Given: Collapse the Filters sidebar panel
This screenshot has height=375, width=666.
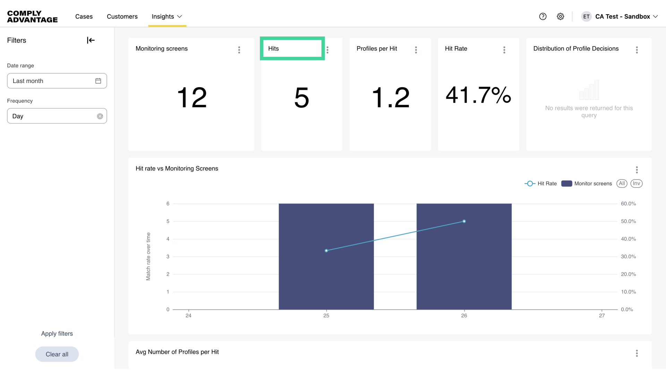Looking at the screenshot, I should coord(91,40).
